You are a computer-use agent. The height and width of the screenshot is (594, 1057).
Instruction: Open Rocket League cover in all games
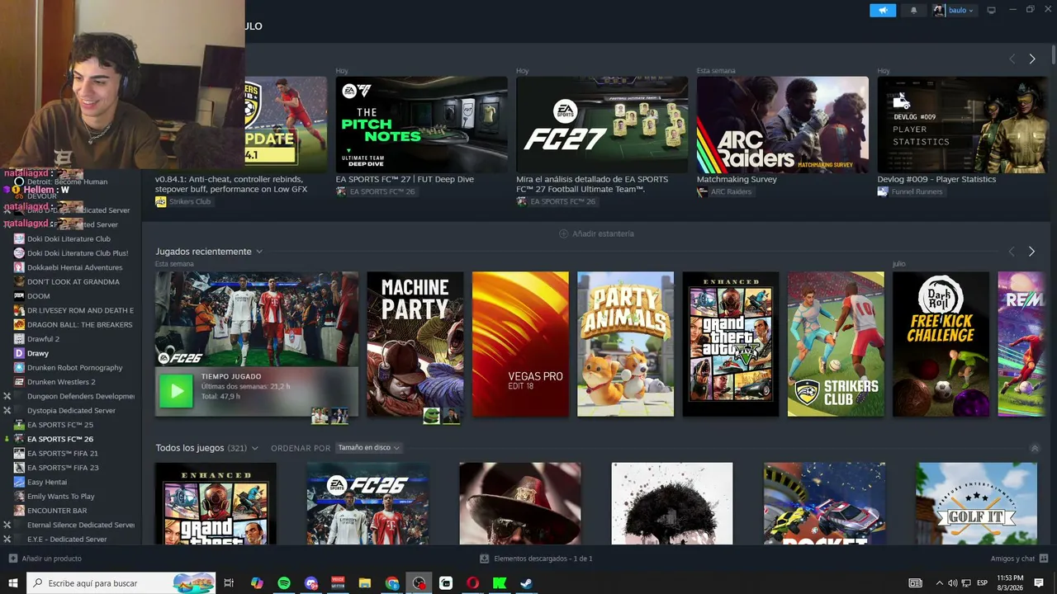[x=824, y=503]
